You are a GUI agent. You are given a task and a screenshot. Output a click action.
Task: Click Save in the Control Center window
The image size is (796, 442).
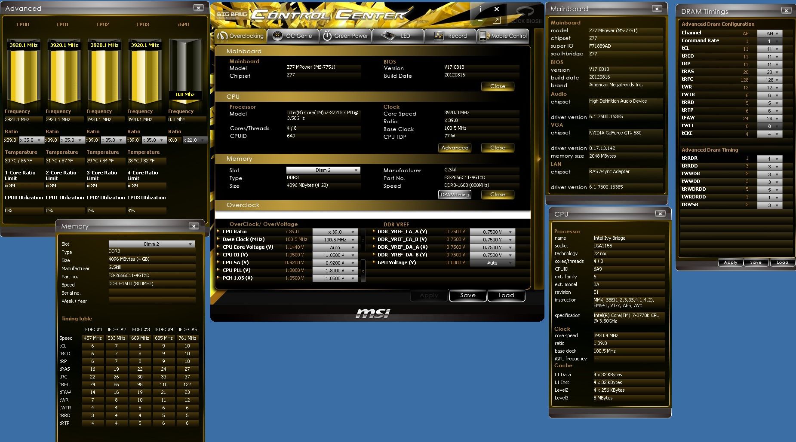coord(467,296)
